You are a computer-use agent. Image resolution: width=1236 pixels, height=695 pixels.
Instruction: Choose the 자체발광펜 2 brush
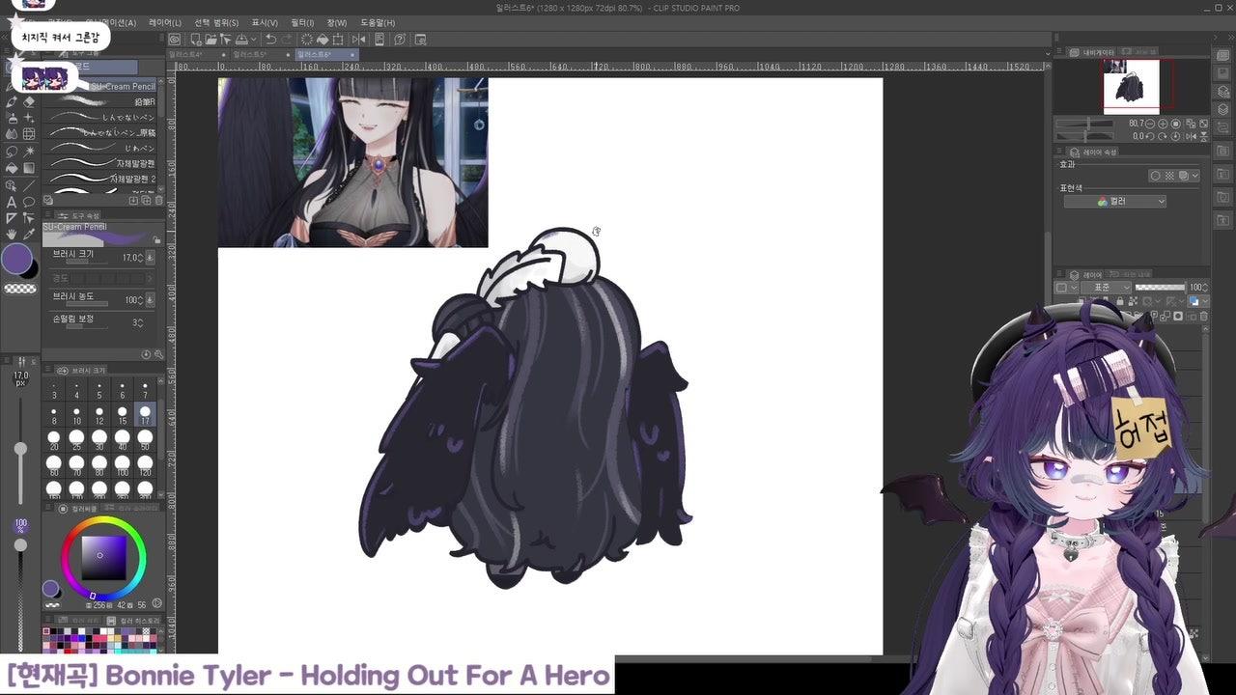[100, 178]
